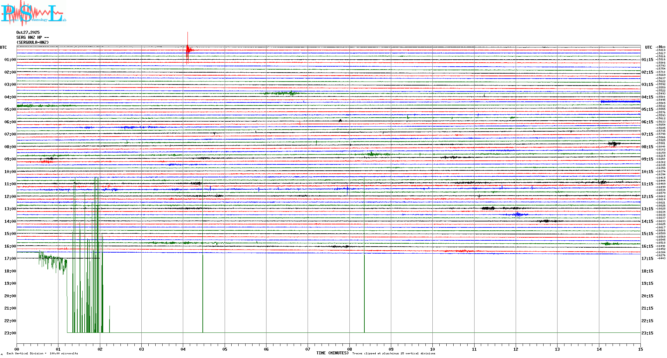Click the 23:00 hour label on left axis
The height and width of the screenshot is (358, 667).
pos(10,333)
